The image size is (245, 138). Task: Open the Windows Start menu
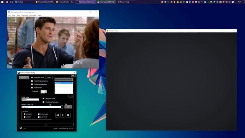2,2
